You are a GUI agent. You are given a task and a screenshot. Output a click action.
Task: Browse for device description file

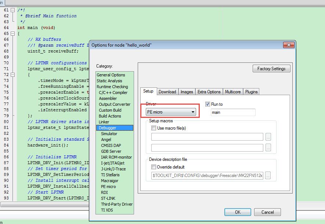(268, 176)
